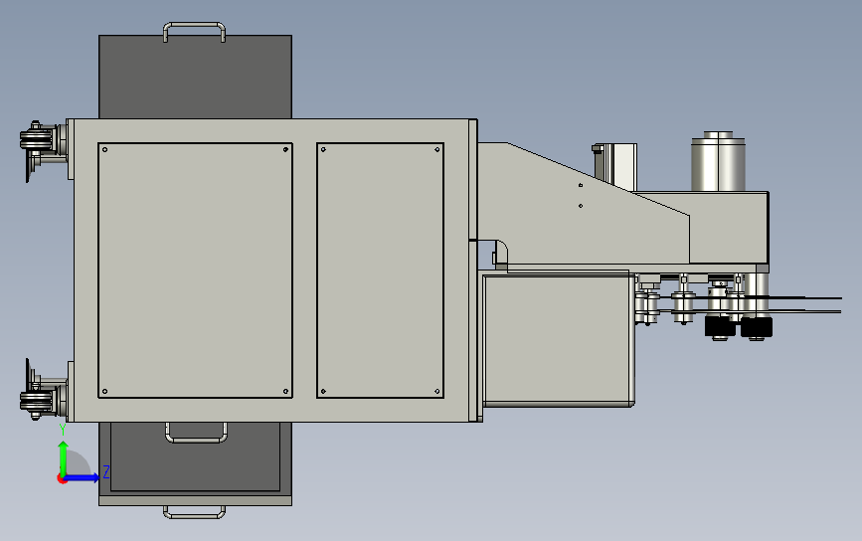Select the dark gray top drawer body
Viewport: 862px width, 541px height.
coord(195,77)
